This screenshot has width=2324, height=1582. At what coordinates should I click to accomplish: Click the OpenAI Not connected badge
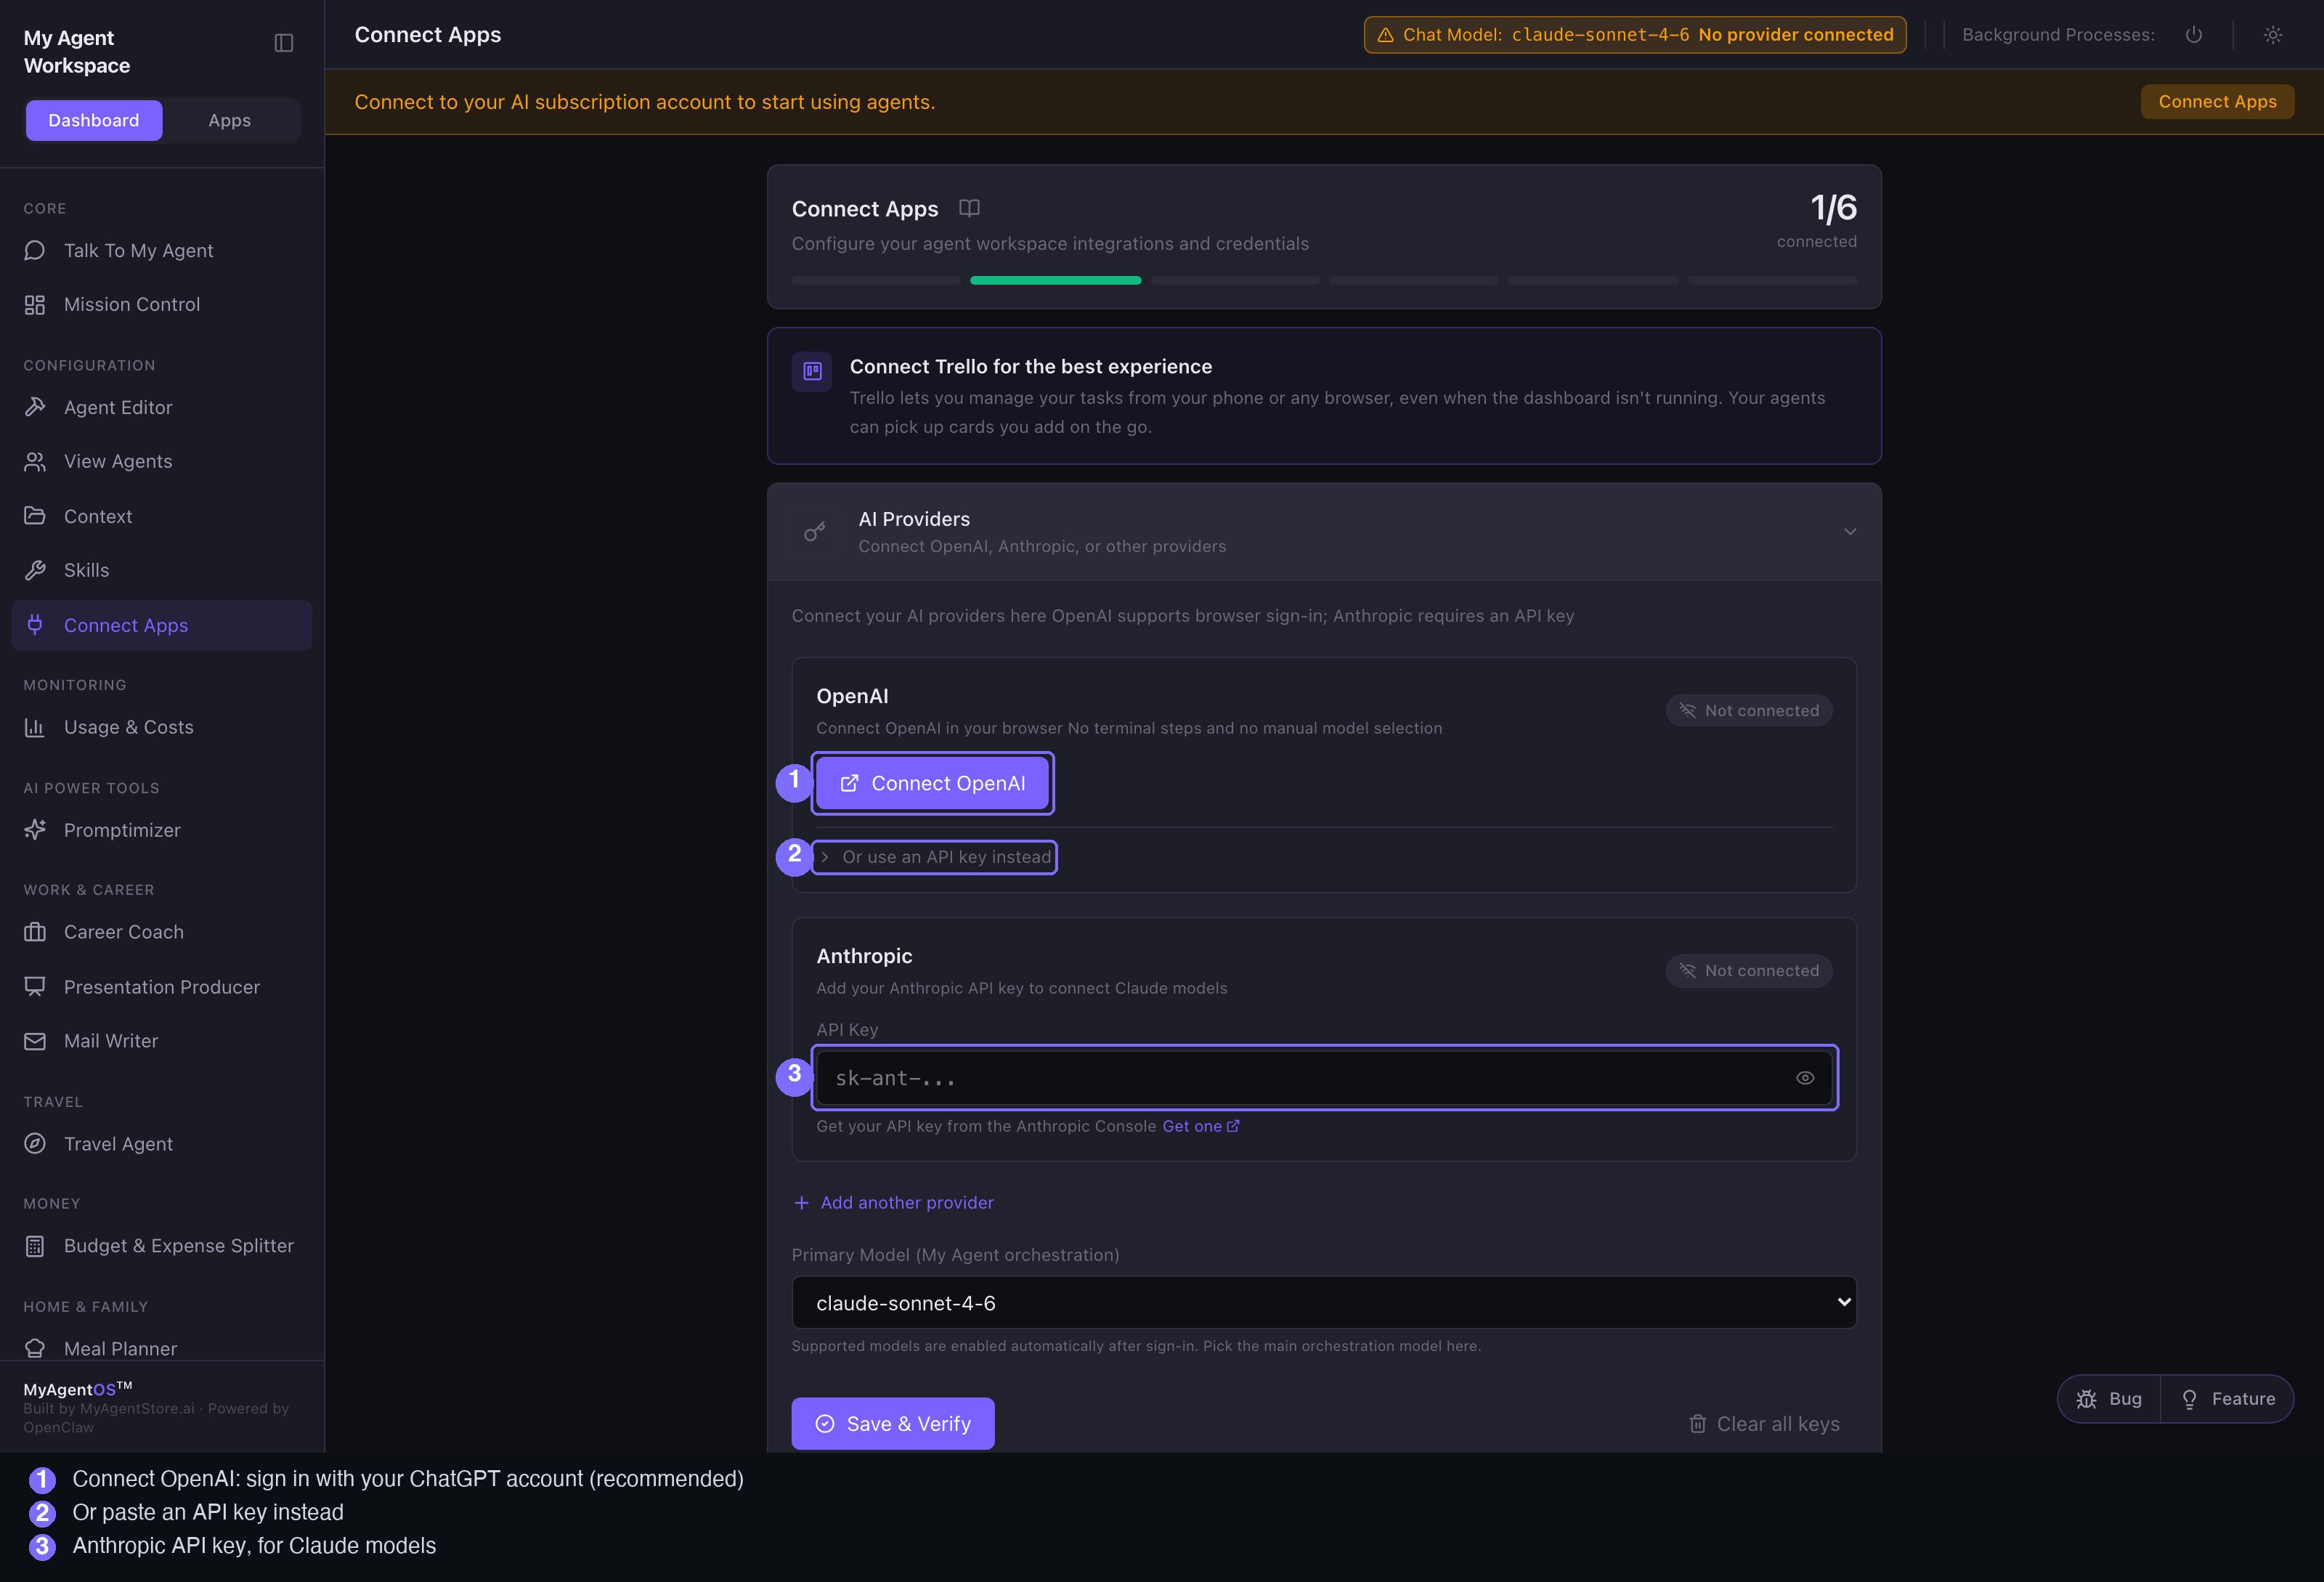[x=1749, y=711]
